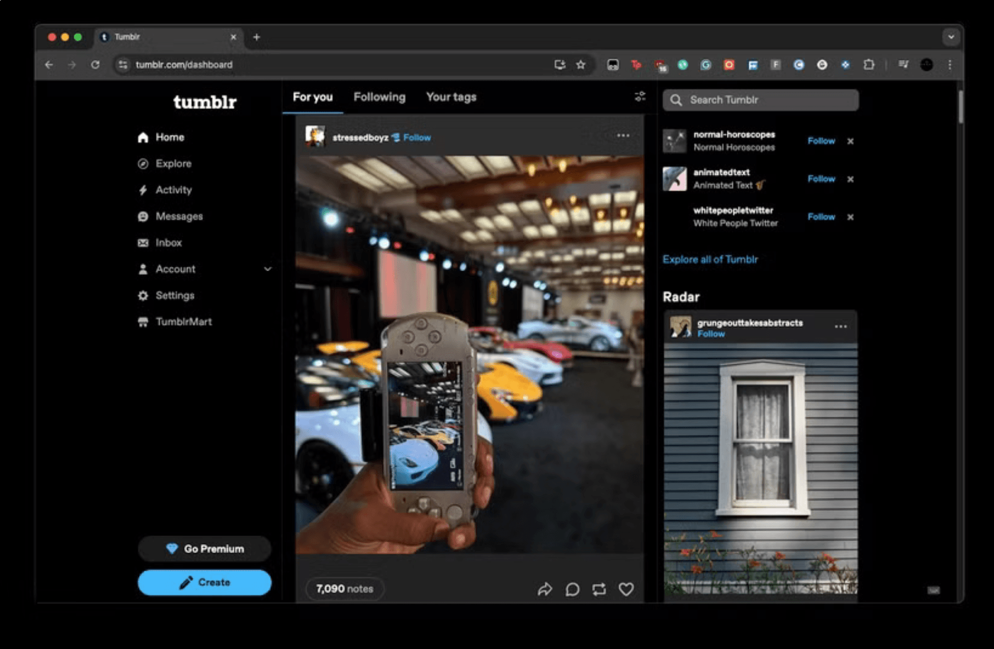Reload the Tumblr page
Viewport: 994px width, 649px height.
pos(95,65)
